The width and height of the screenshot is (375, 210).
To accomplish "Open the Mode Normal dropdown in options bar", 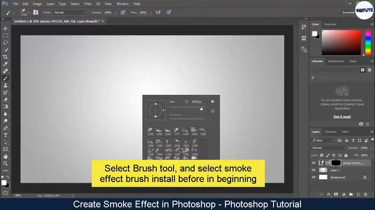I will click(70, 12).
